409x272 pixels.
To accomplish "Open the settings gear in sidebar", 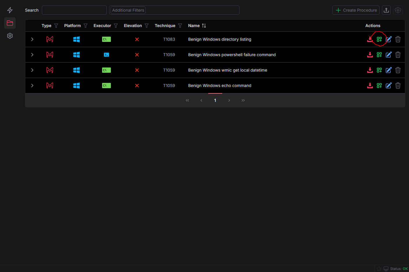I will tap(10, 36).
